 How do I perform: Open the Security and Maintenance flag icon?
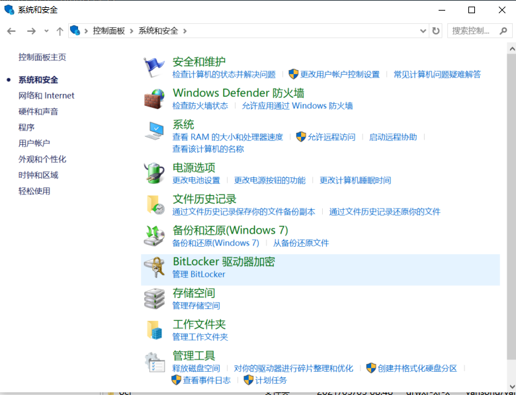point(154,67)
